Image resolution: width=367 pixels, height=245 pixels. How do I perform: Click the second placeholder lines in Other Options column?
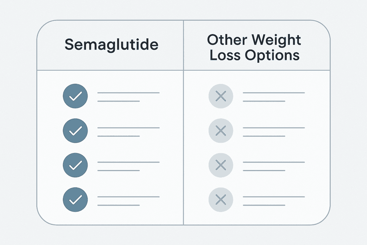click(274, 132)
